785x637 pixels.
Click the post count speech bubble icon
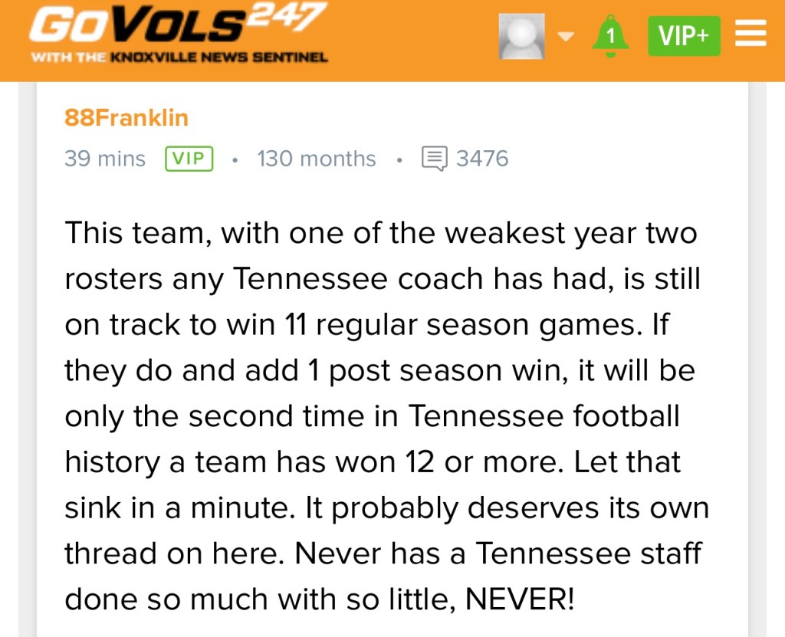pos(434,159)
